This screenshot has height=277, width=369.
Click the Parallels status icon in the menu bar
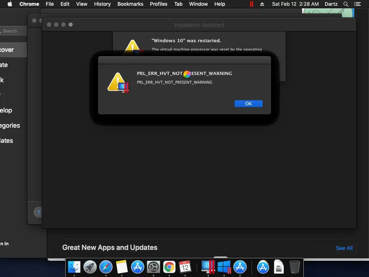tap(251, 4)
